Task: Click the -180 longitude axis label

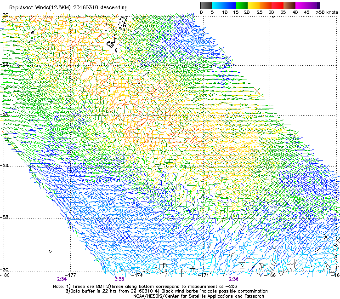Action: coord(5,275)
